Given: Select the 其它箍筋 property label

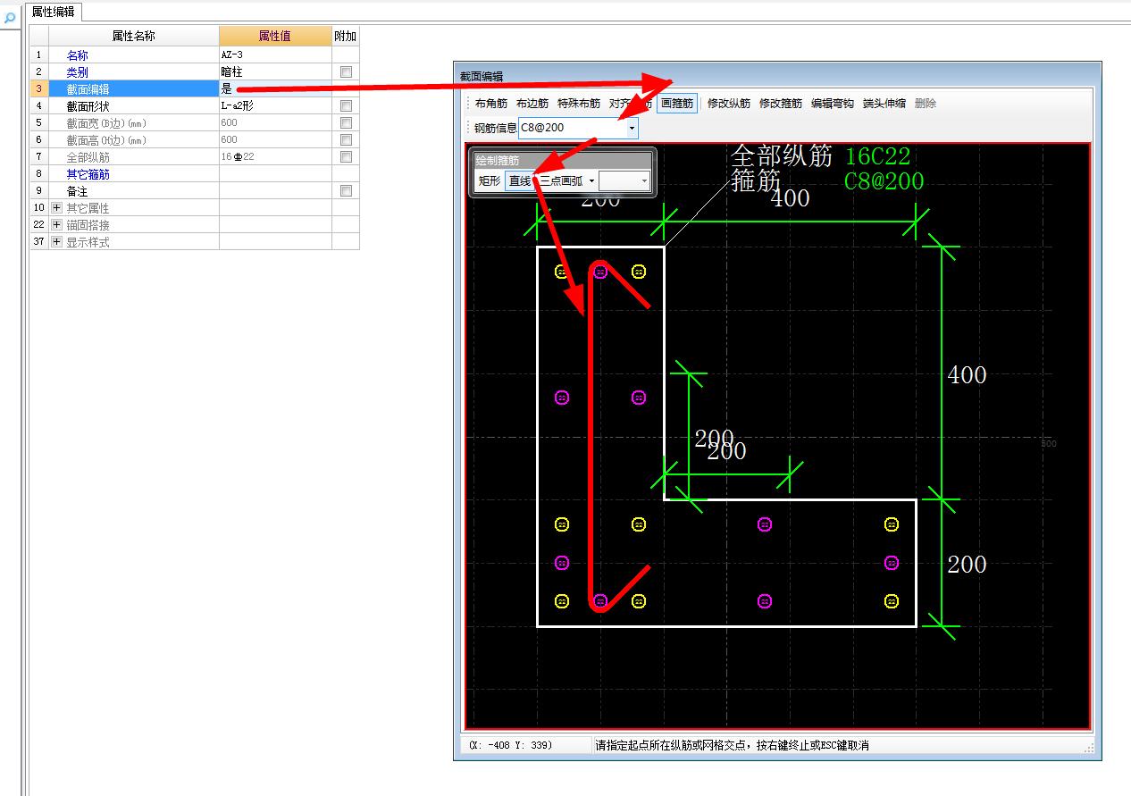Looking at the screenshot, I should click(x=88, y=173).
